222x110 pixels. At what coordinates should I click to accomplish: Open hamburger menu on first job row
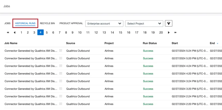click(61, 51)
